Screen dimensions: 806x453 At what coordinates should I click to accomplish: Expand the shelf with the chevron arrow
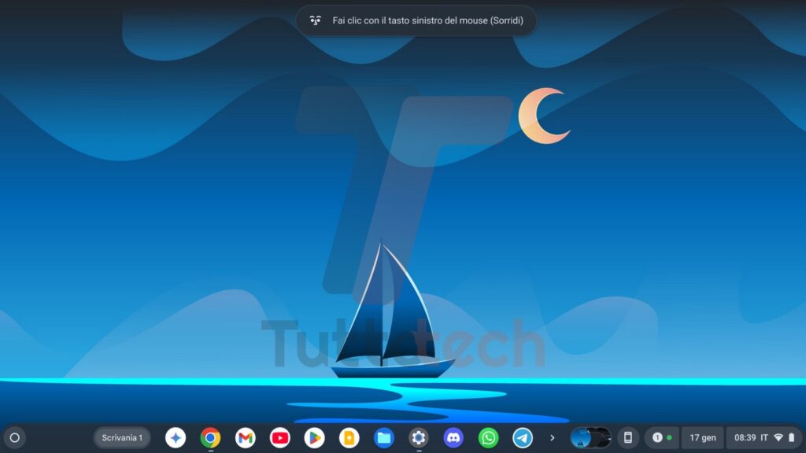553,438
